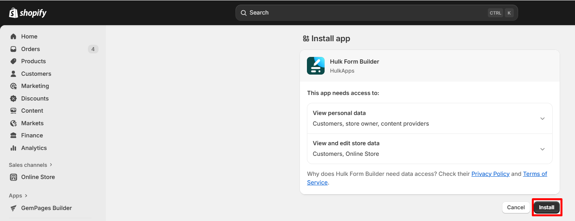Cancel the app installation

(x=516, y=207)
